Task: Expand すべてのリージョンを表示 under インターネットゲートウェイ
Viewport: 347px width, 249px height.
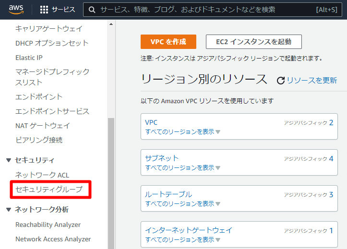Action: (182, 240)
